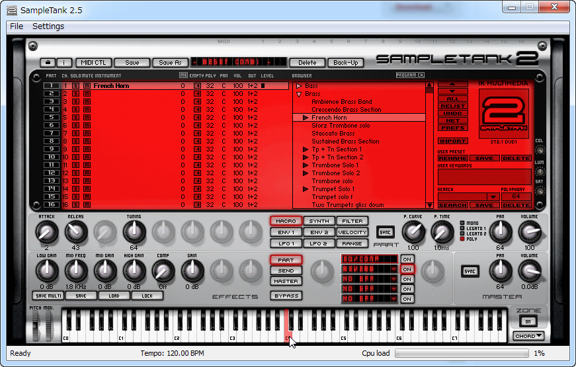
Task: Mute part 8 with M button
Action: 87,142
